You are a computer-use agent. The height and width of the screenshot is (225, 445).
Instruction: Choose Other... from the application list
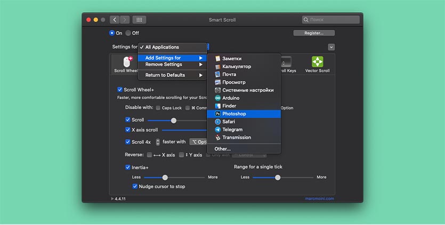pyautogui.click(x=222, y=149)
